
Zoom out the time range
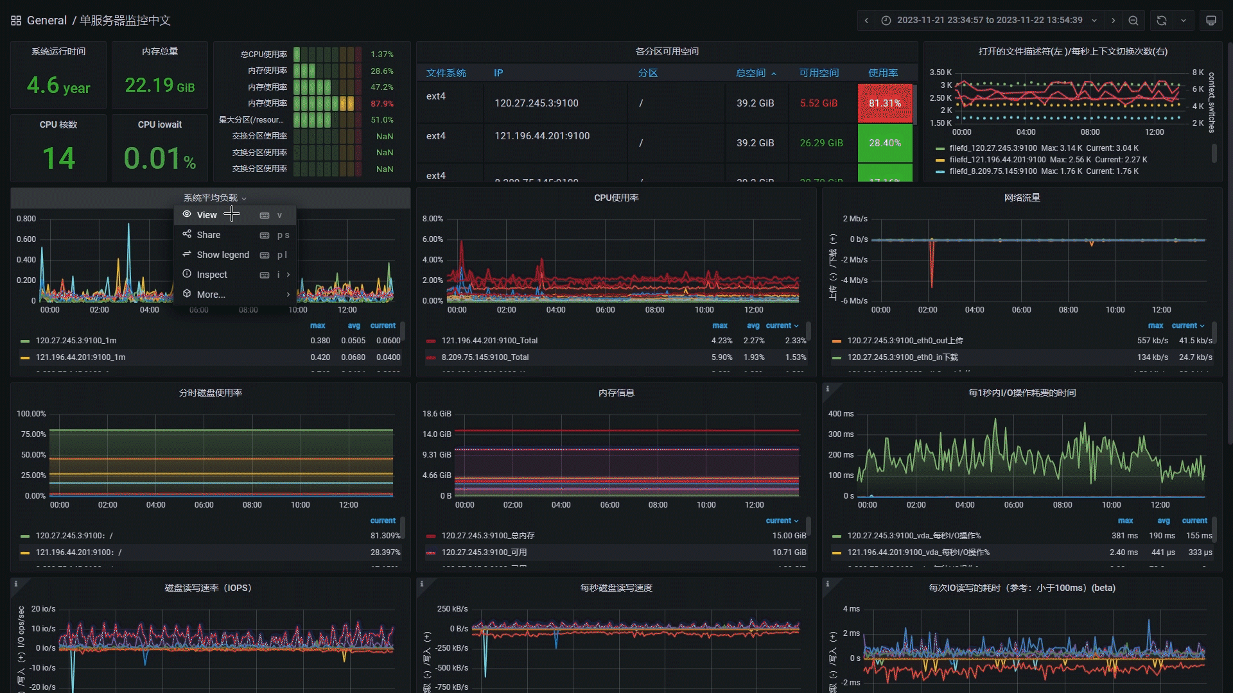(x=1133, y=21)
